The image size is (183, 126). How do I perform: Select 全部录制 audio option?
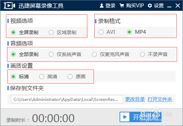[25, 54]
